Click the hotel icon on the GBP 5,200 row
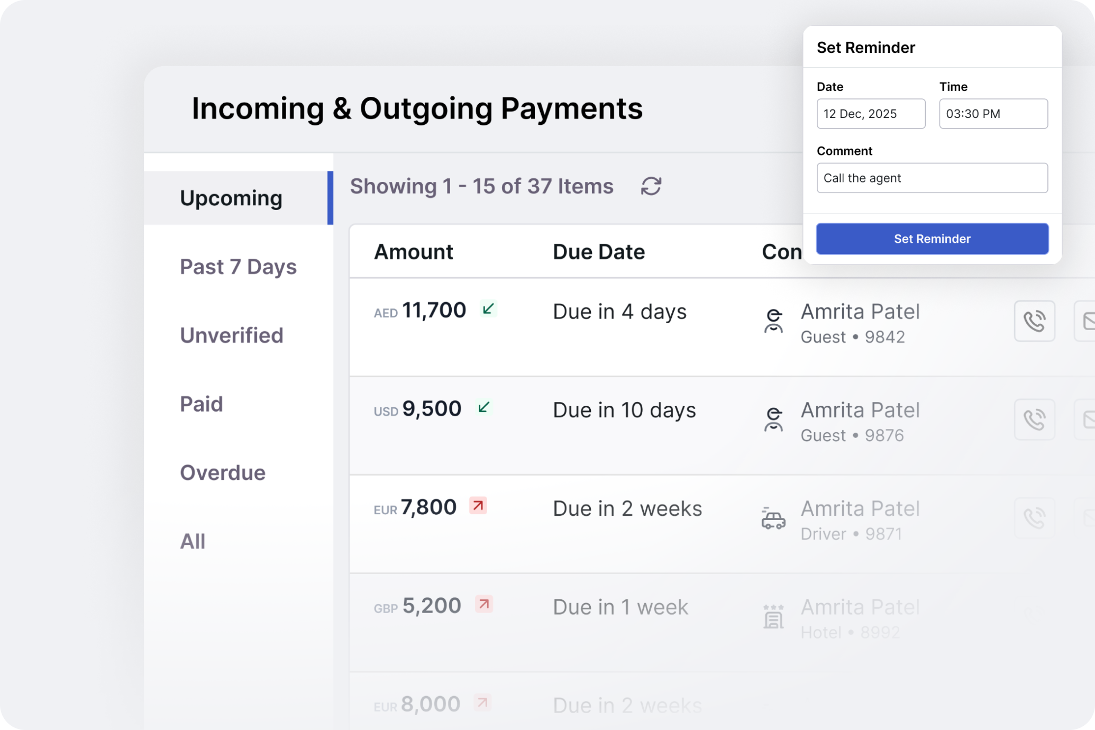 773,617
